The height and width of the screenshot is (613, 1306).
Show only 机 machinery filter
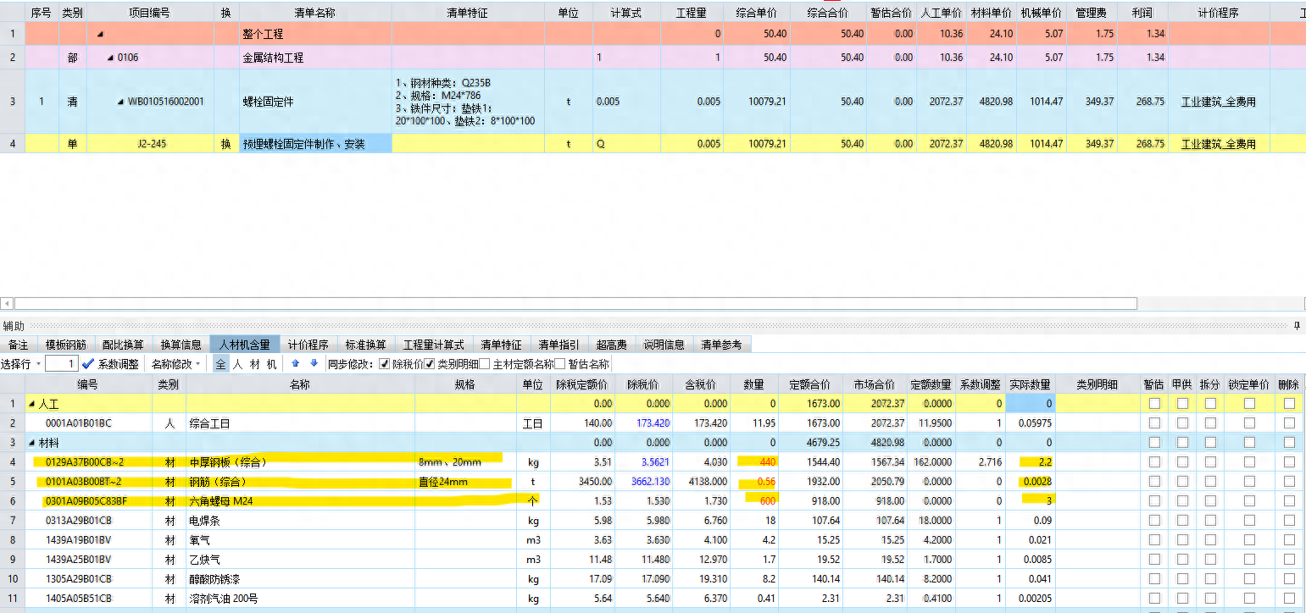pos(271,364)
